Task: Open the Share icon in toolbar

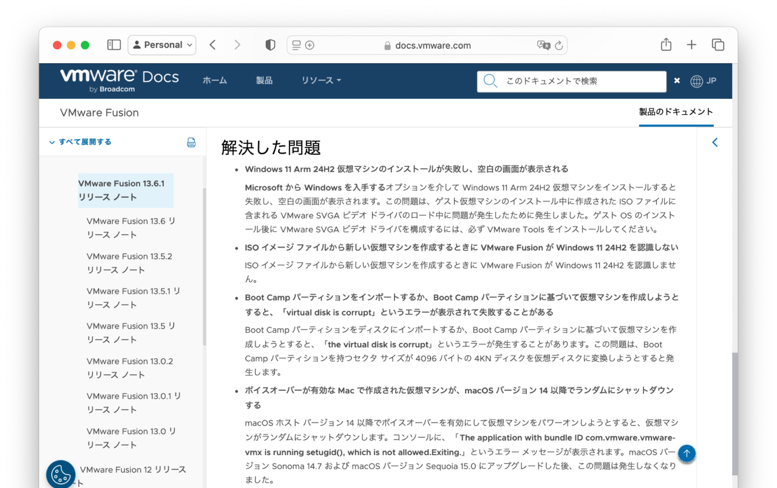Action: (x=666, y=44)
